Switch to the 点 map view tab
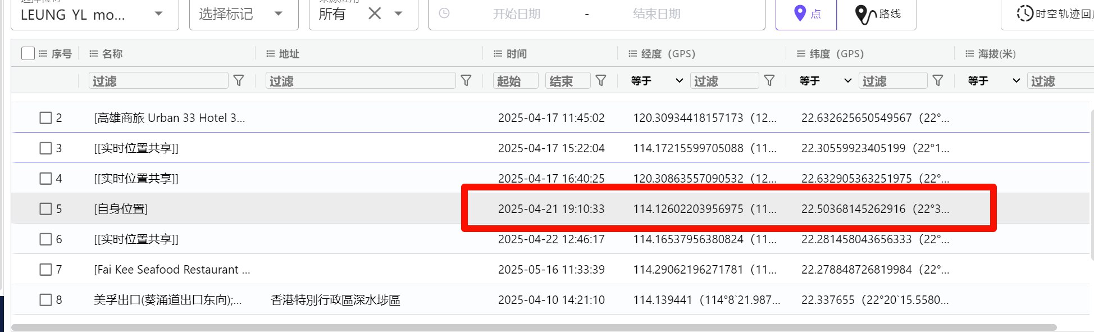The image size is (1094, 332). [806, 14]
